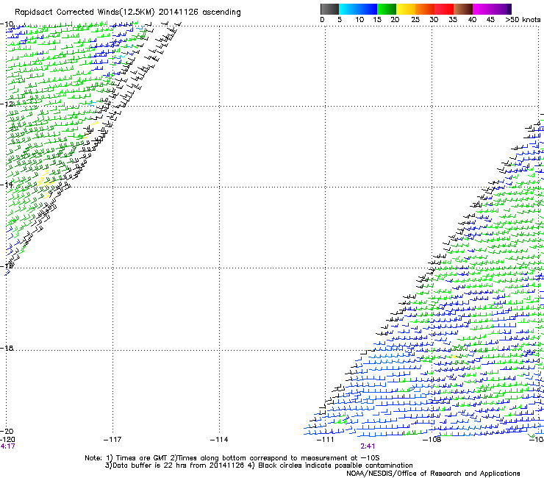This screenshot has width=544, height=478.
Task: Click the -120 longitude axis label
Action: [x=7, y=440]
